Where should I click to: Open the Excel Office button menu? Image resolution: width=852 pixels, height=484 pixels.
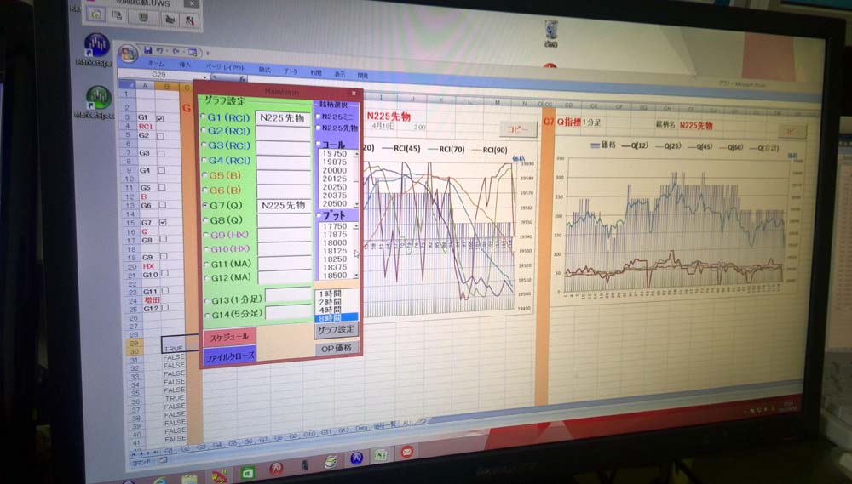tap(129, 54)
